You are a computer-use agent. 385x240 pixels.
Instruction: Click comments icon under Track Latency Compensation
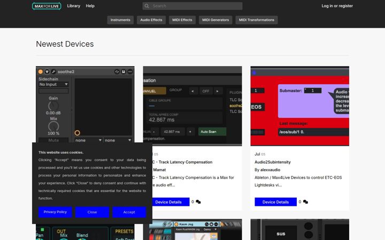(198, 202)
